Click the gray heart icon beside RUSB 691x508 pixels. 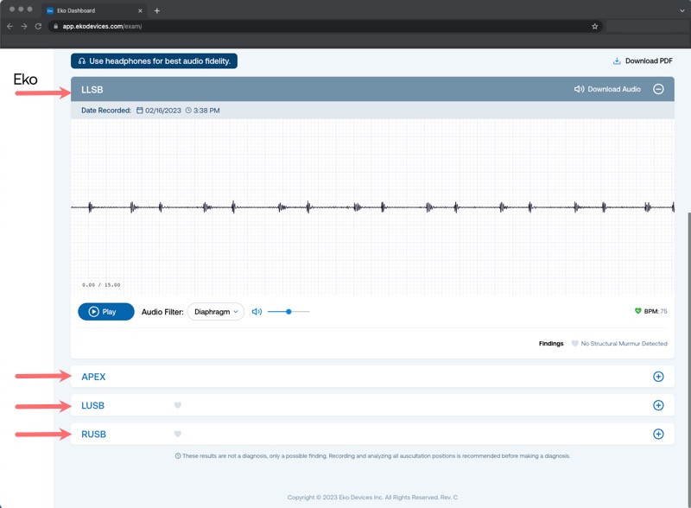tap(178, 434)
